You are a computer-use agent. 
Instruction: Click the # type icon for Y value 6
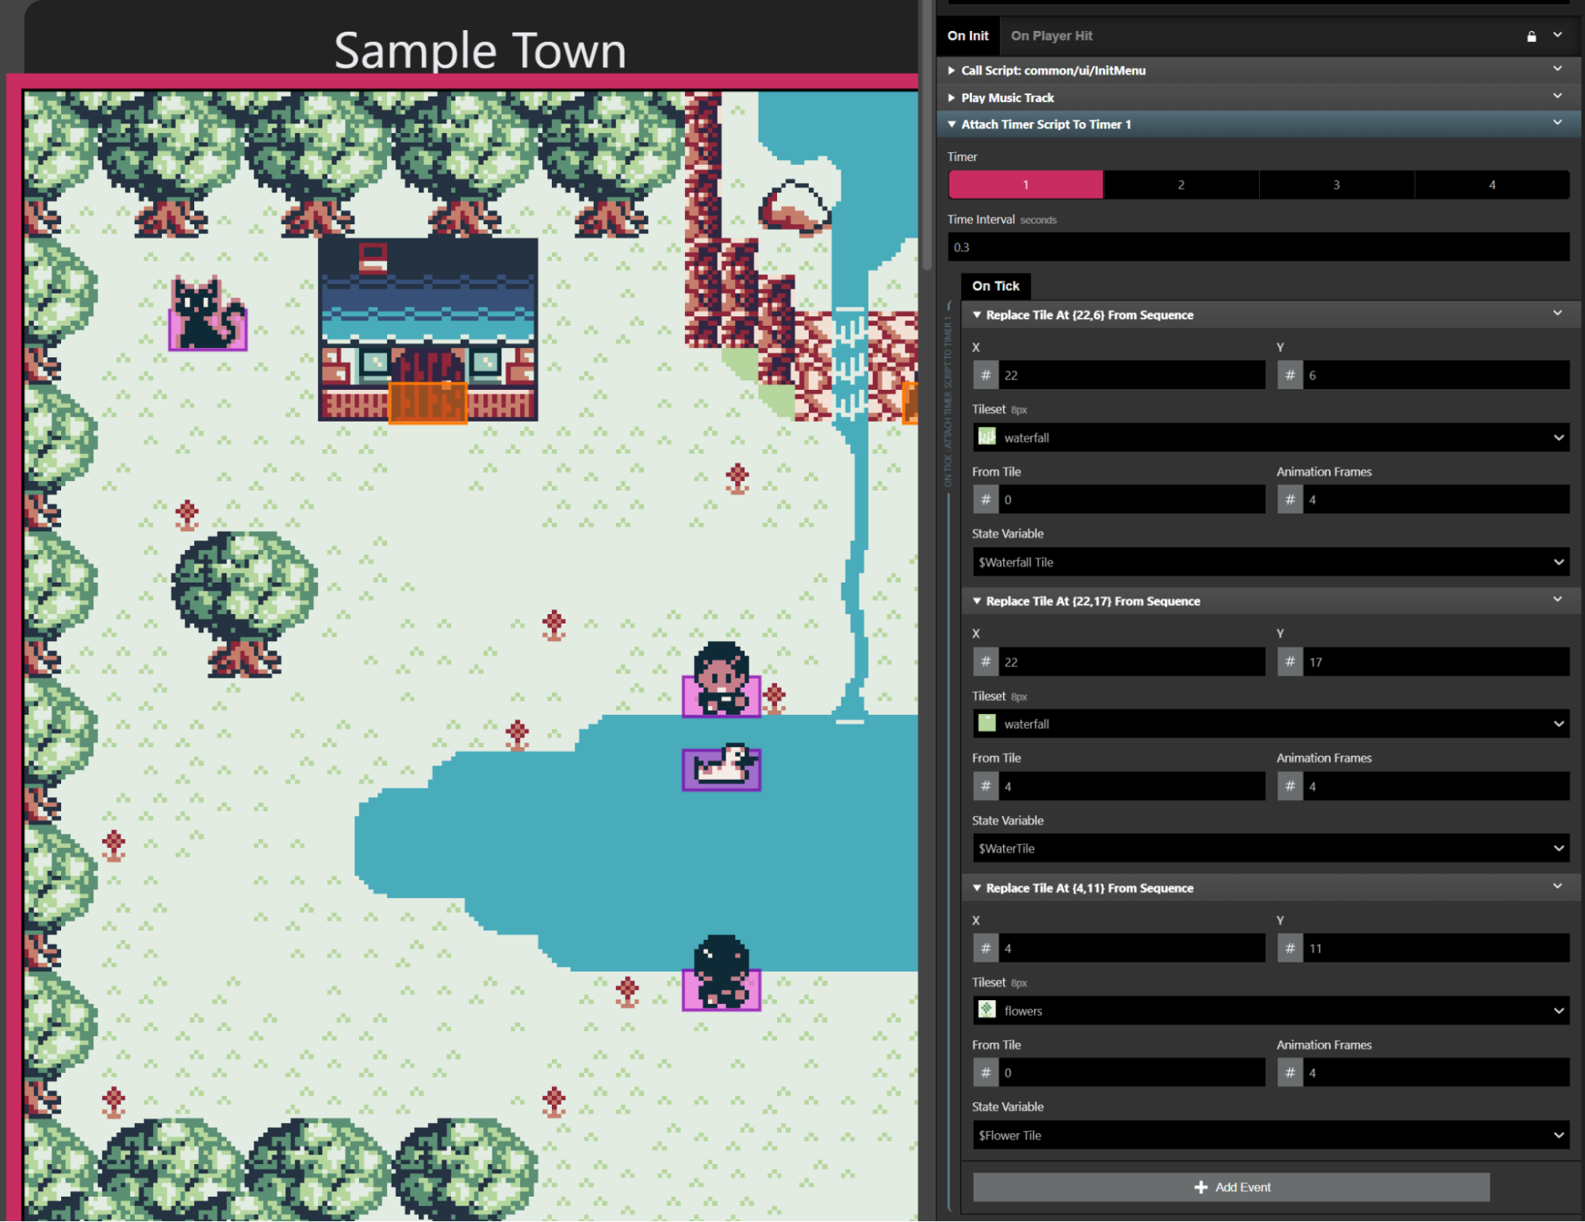click(x=1290, y=376)
